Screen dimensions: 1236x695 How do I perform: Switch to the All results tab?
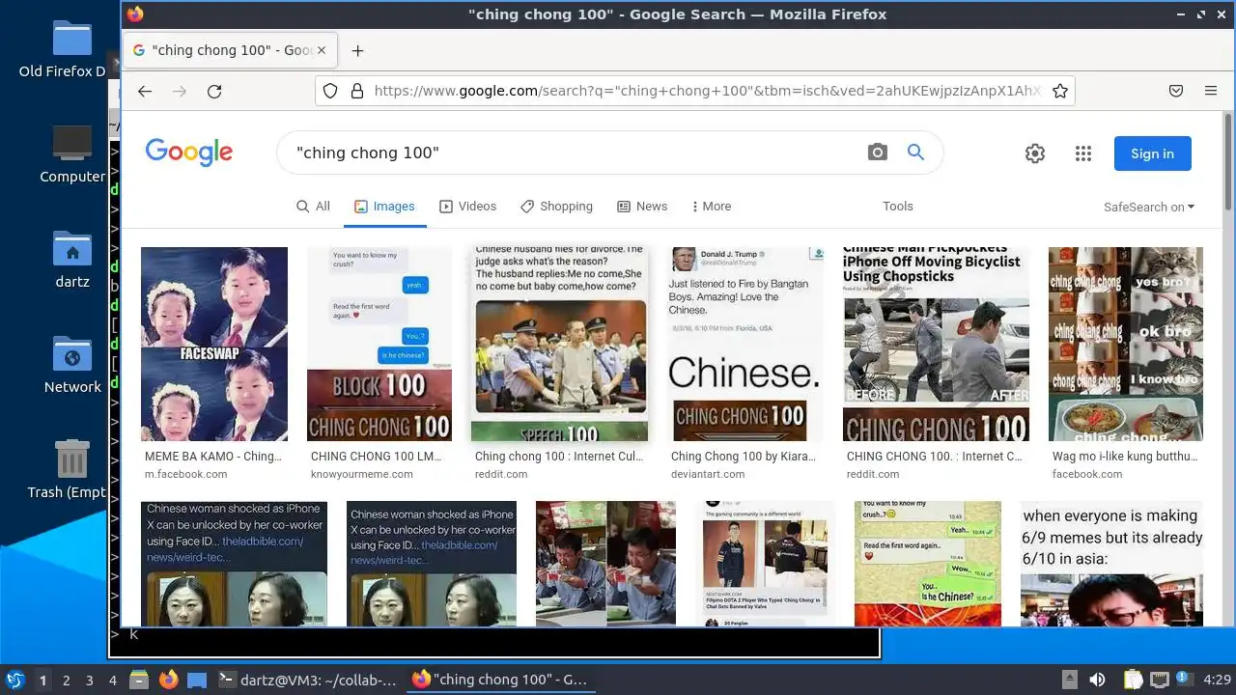[x=313, y=207]
